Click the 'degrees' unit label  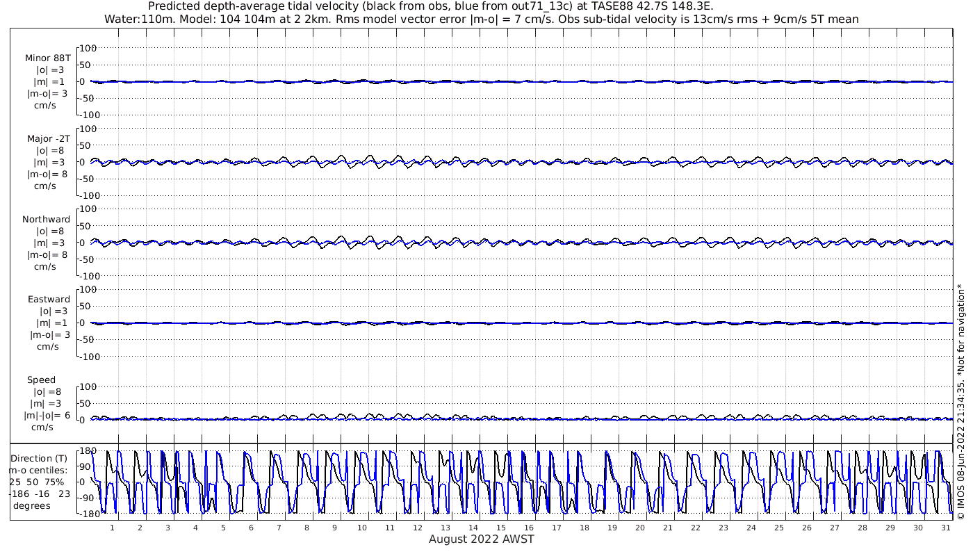(x=32, y=506)
